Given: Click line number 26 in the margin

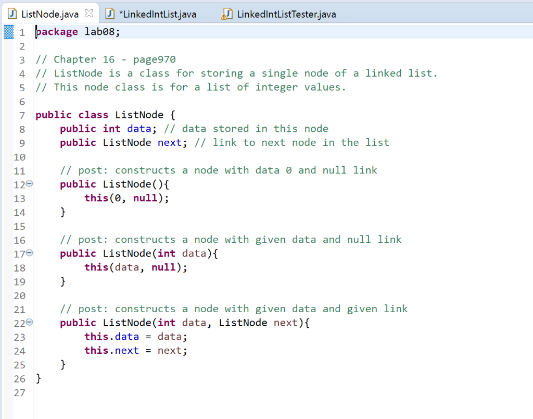Looking at the screenshot, I should tap(20, 379).
